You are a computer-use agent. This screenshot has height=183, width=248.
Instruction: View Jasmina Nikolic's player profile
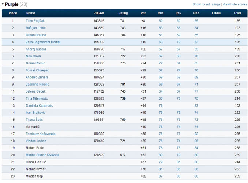(37, 84)
